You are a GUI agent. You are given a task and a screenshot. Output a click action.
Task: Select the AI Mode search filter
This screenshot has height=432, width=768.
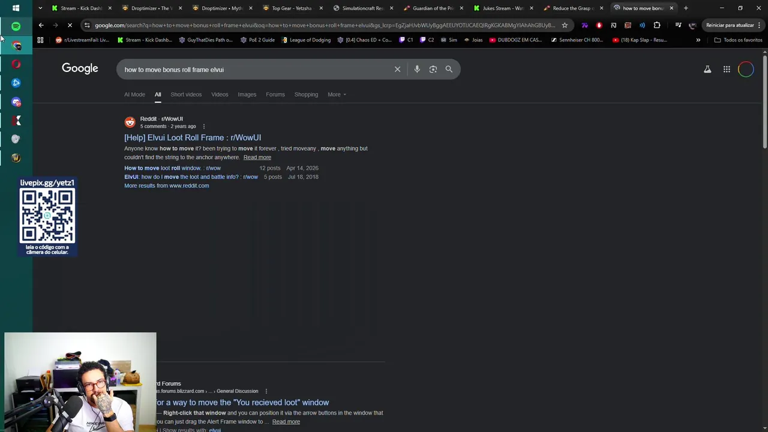click(134, 94)
